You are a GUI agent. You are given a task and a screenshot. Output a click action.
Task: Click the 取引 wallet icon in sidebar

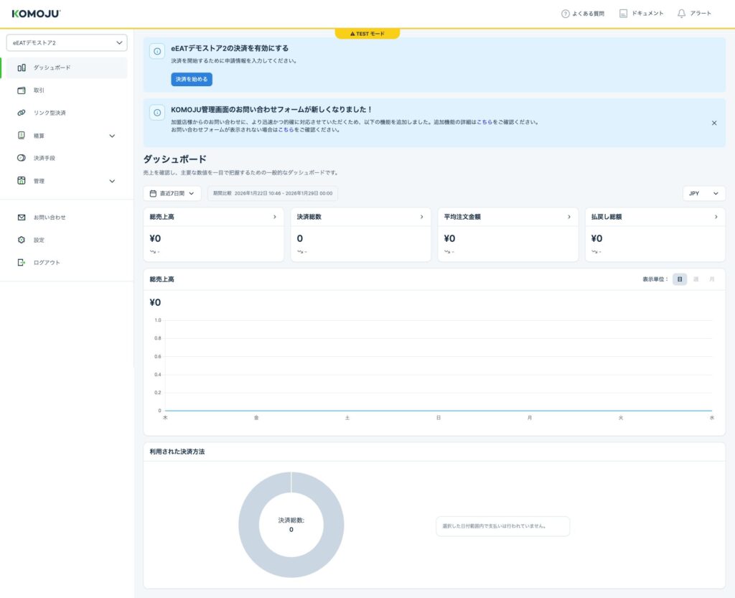[22, 90]
